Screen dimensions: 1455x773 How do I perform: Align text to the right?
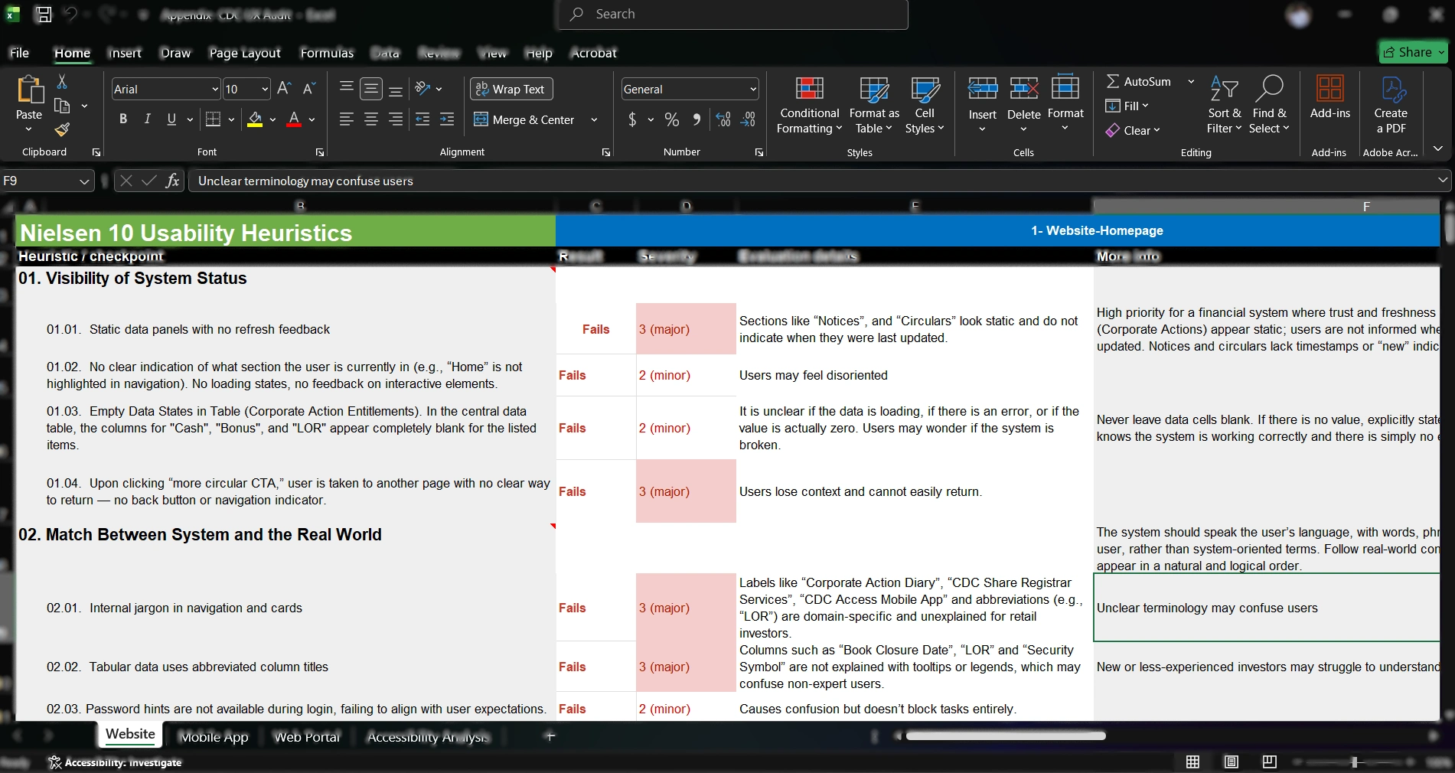coord(396,119)
